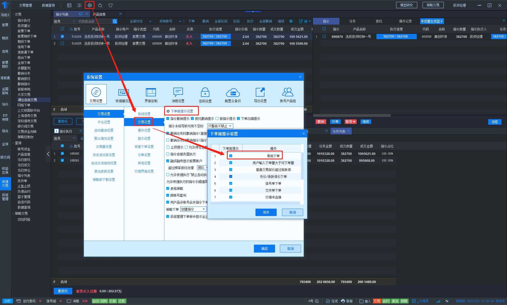Click 在线 connection status icon
This screenshot has height=305, width=507.
click(x=328, y=301)
